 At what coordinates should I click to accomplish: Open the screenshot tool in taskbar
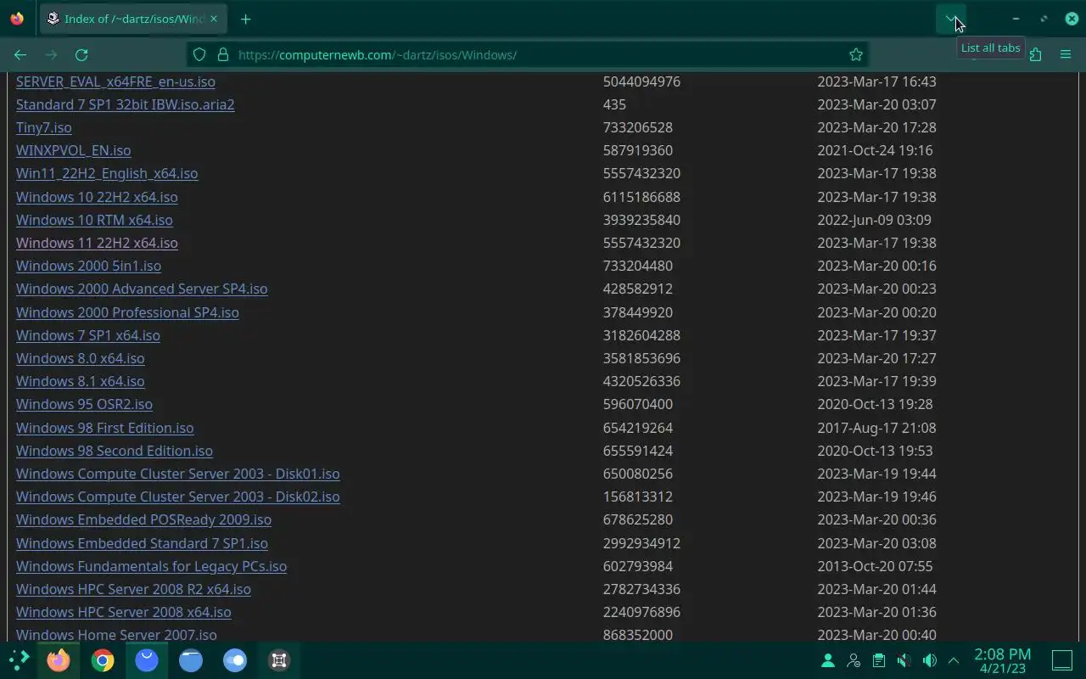coord(279,660)
